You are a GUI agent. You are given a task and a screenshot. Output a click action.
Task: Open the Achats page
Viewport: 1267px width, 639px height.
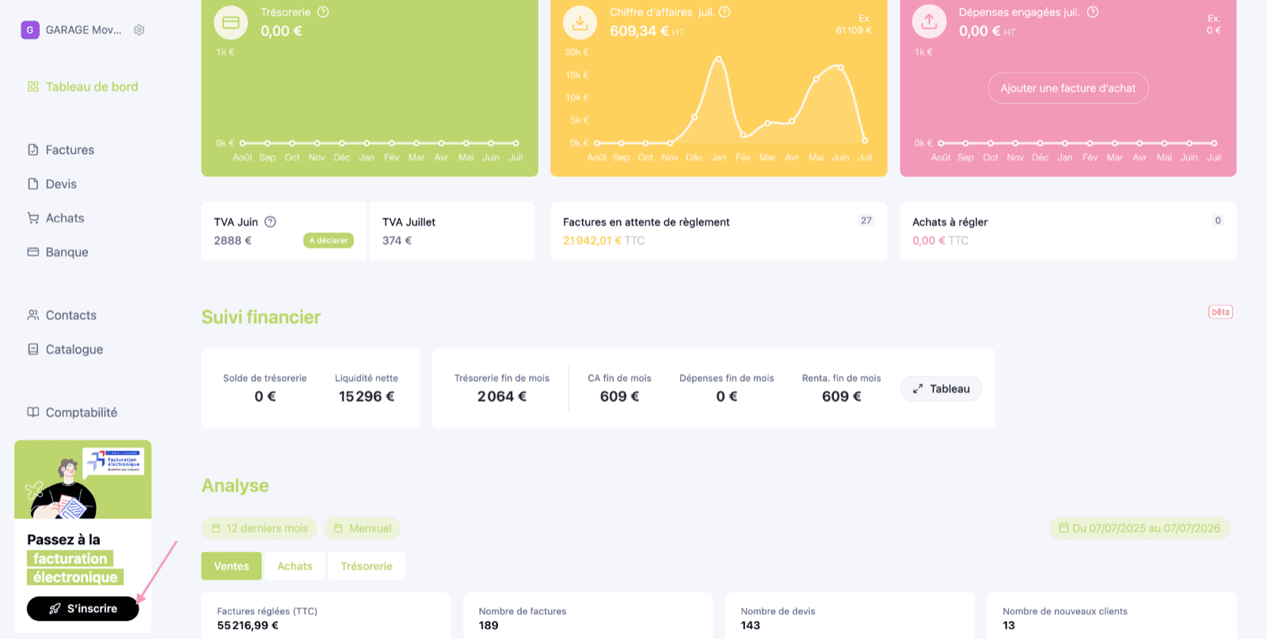coord(65,217)
